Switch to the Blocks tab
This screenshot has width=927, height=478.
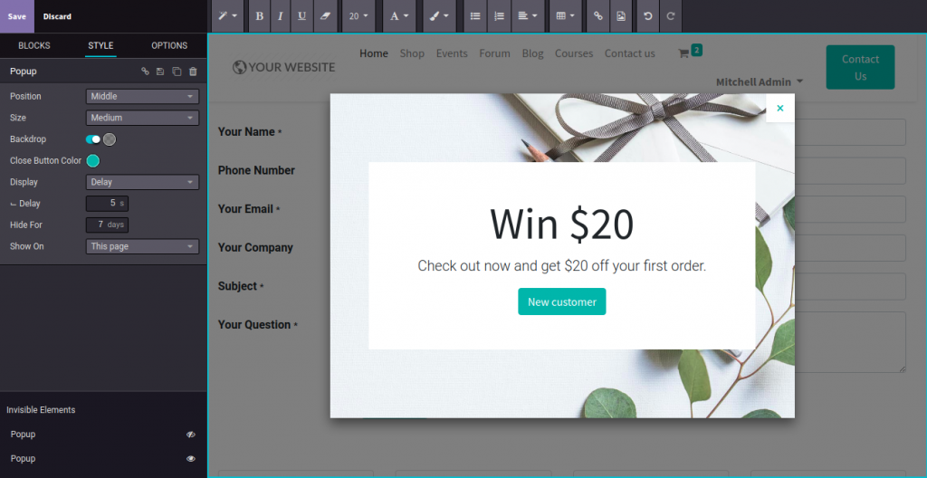pyautogui.click(x=34, y=46)
